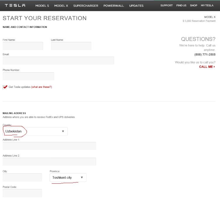220x204 pixels.
Task: Select the Email input box
Action: tap(58, 61)
